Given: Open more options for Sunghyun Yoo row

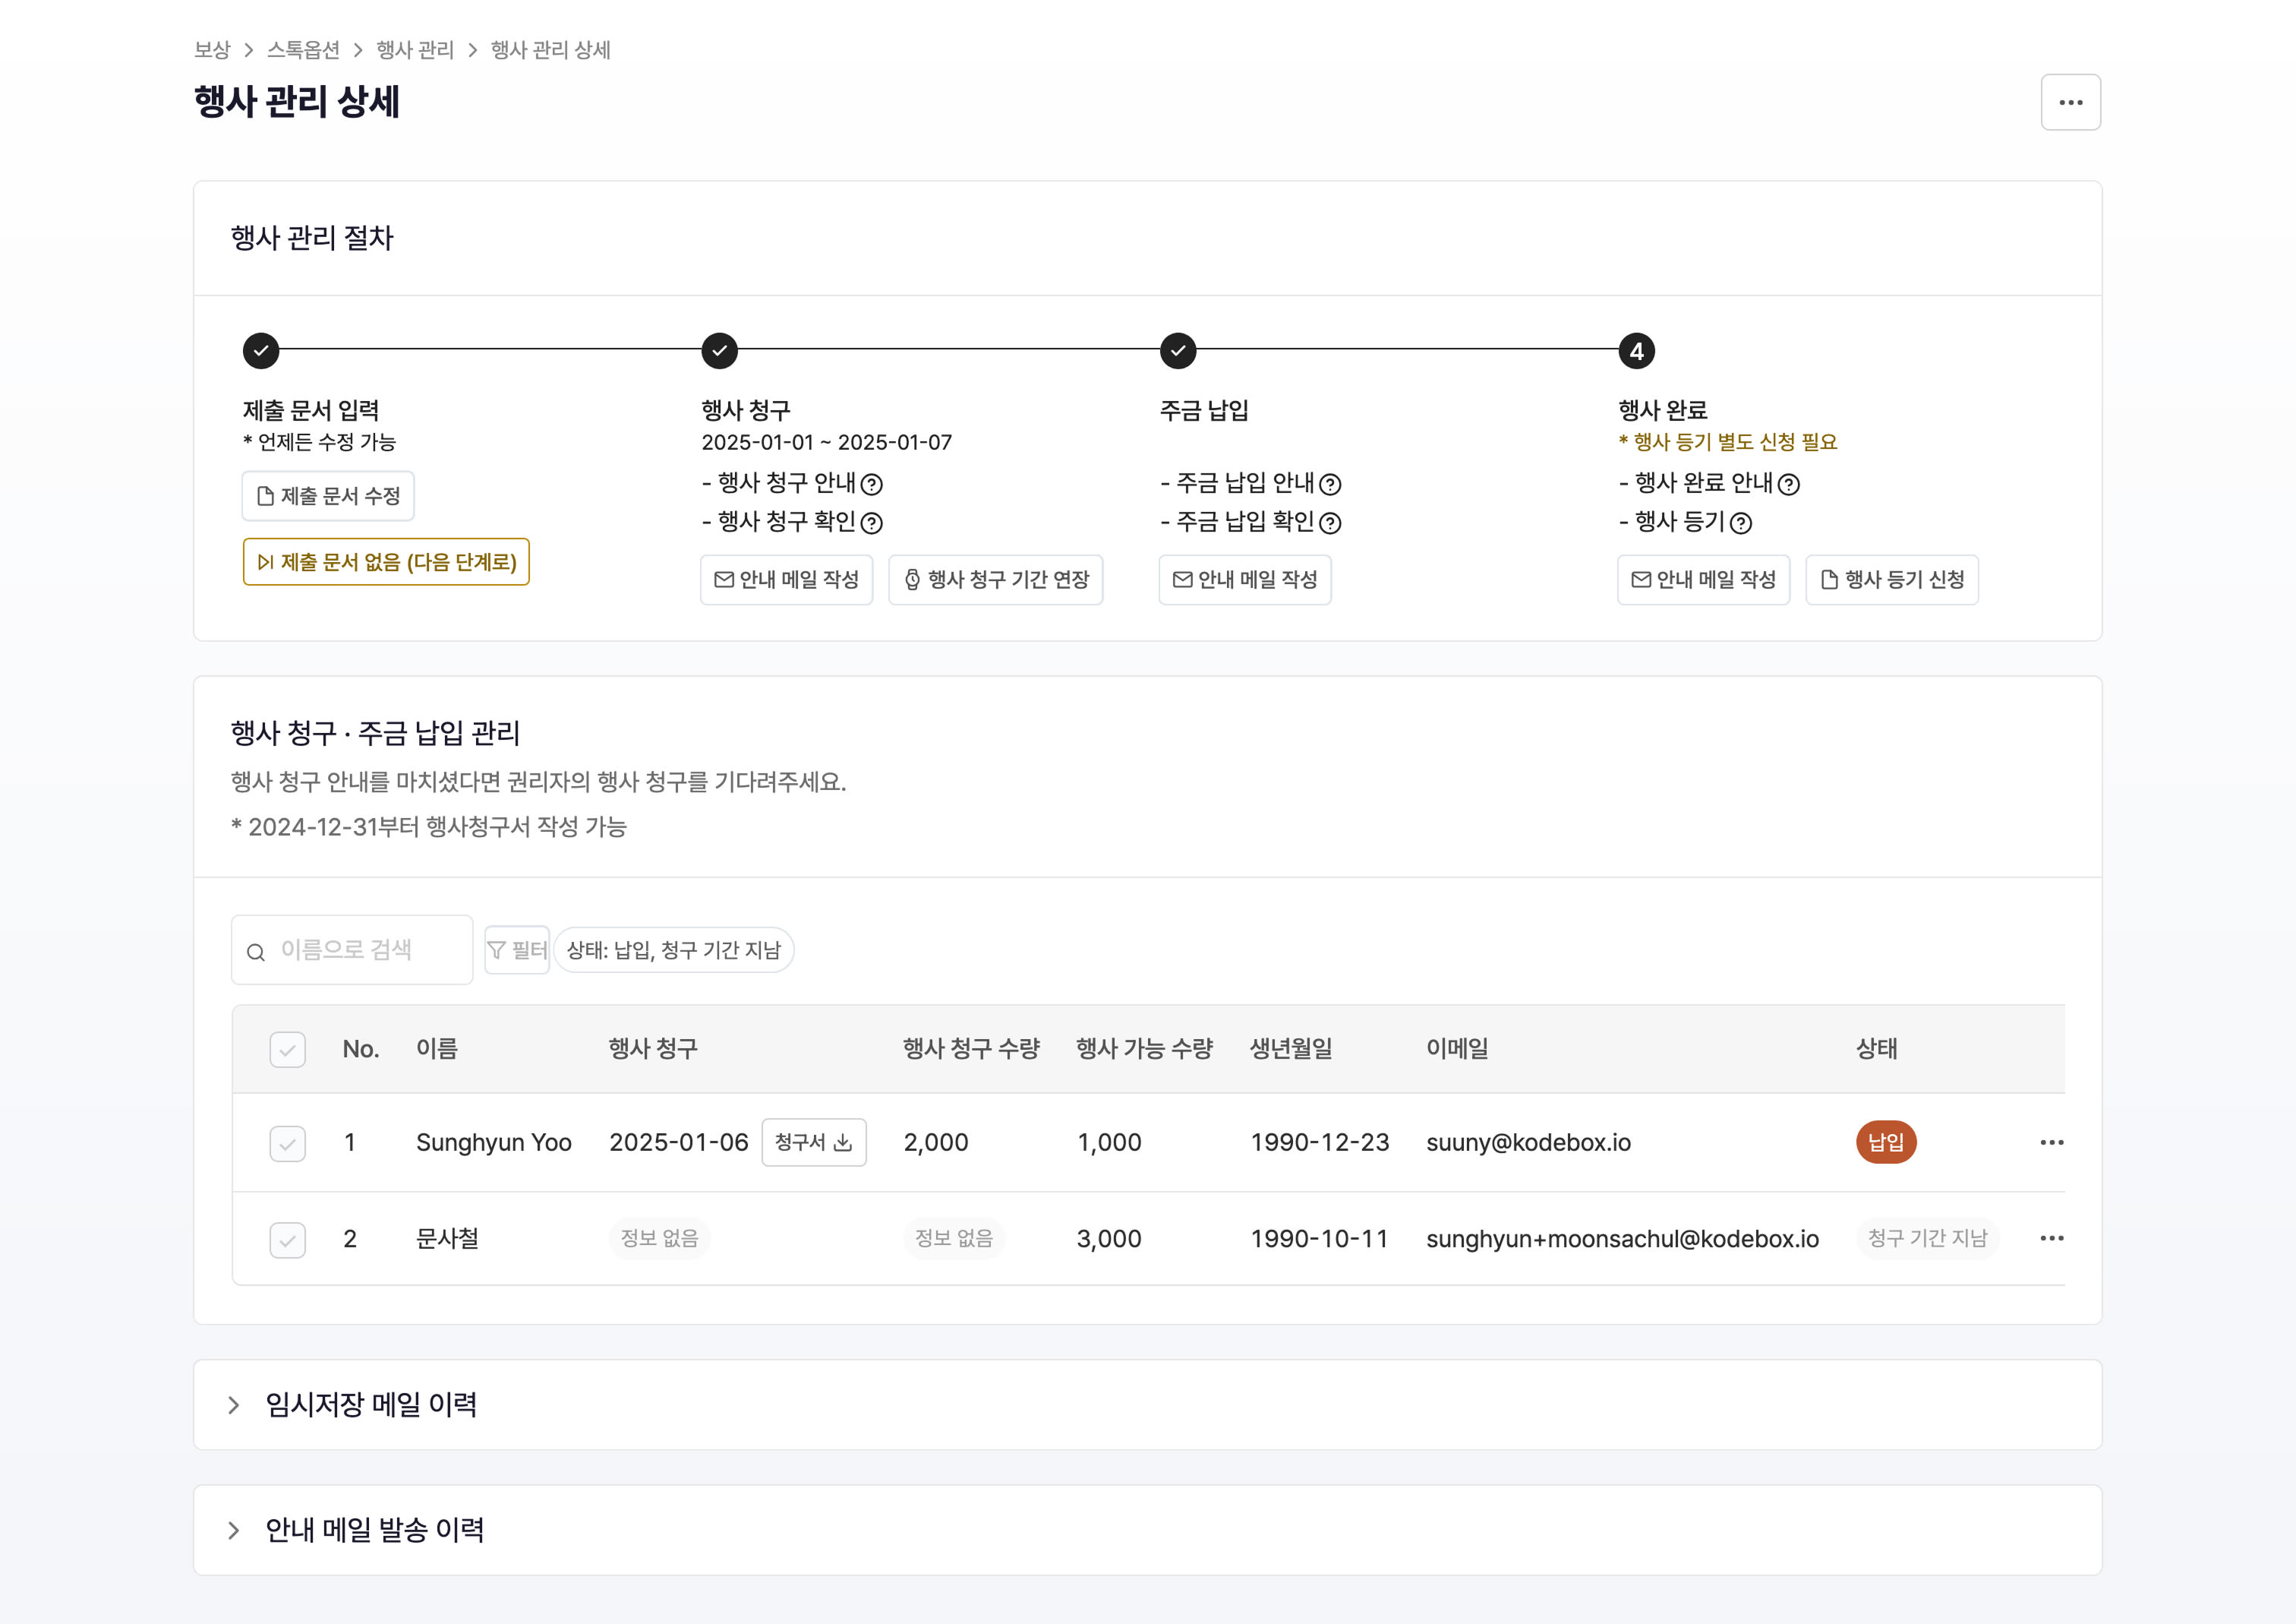Looking at the screenshot, I should 2051,1142.
